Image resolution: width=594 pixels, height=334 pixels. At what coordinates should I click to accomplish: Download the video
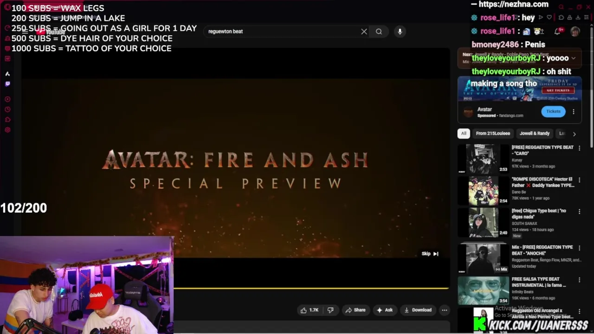[x=418, y=310]
